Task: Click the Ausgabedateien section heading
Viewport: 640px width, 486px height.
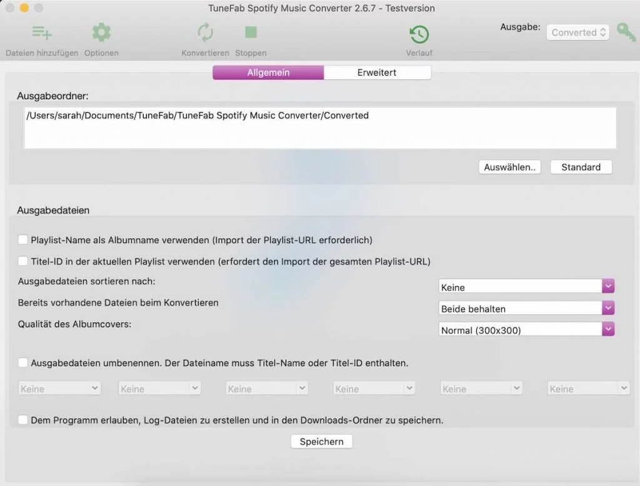Action: click(x=53, y=210)
